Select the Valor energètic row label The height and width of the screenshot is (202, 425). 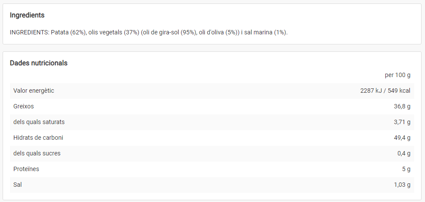point(34,91)
